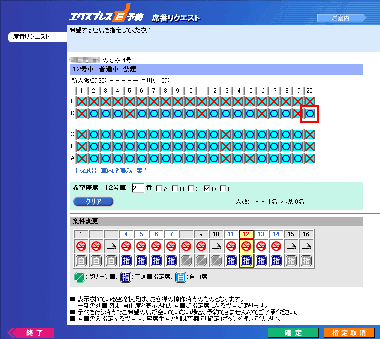Choose seat 10A in the seat map
The height and width of the screenshot is (339, 380).
(190, 158)
